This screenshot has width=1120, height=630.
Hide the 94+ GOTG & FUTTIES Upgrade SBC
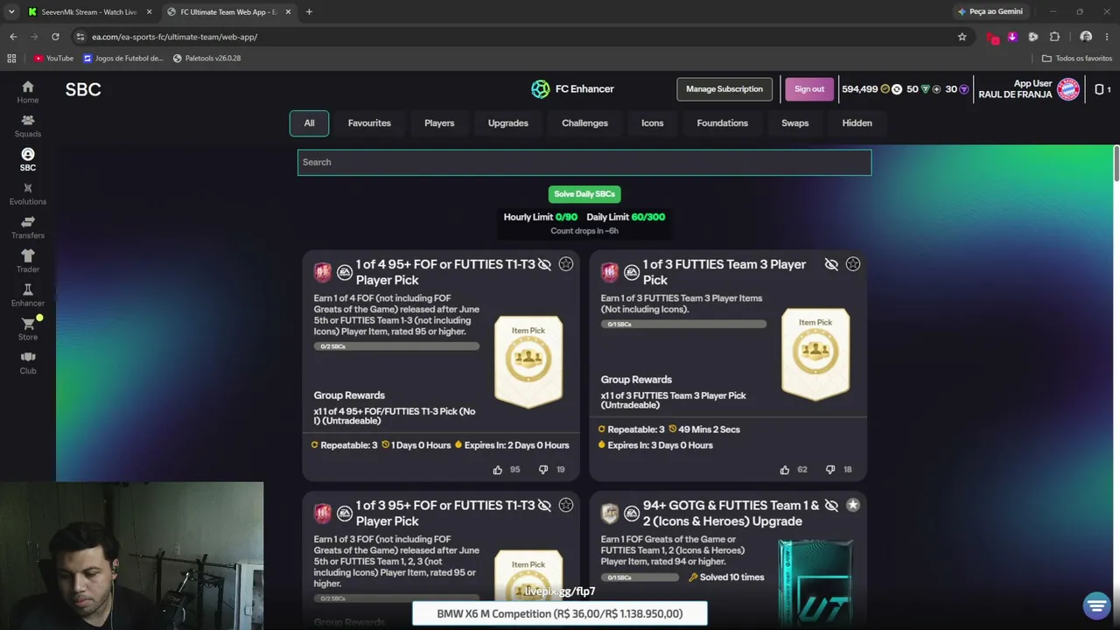tap(831, 505)
